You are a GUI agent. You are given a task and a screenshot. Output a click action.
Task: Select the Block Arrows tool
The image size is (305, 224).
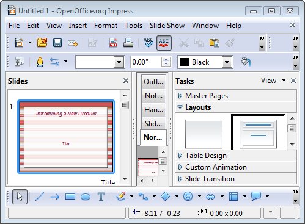tap(210, 197)
